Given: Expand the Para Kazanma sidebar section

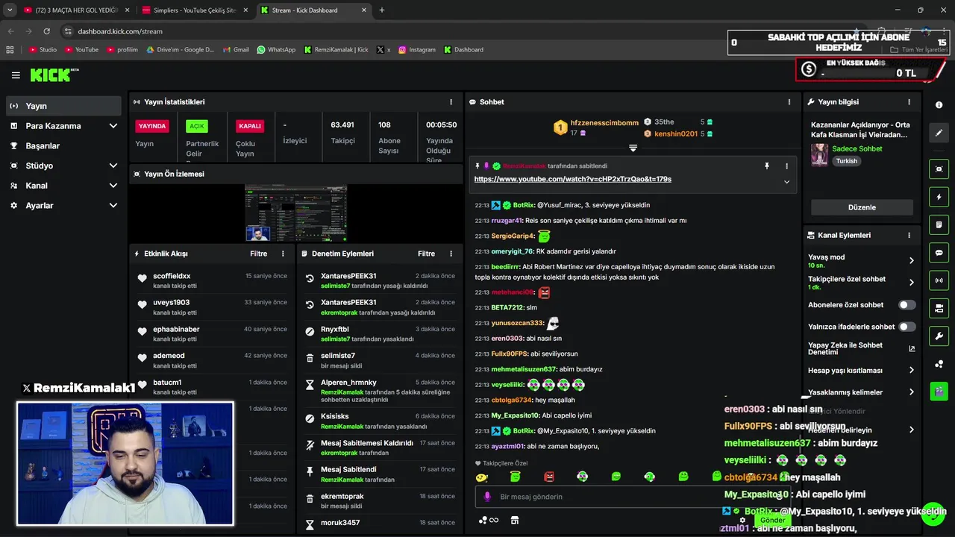Looking at the screenshot, I should pos(113,126).
